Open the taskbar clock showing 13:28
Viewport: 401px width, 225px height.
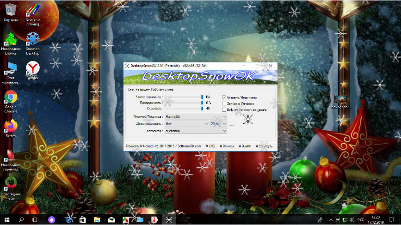click(x=376, y=219)
